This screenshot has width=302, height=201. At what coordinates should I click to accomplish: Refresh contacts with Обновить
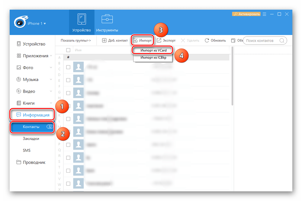tap(215, 40)
